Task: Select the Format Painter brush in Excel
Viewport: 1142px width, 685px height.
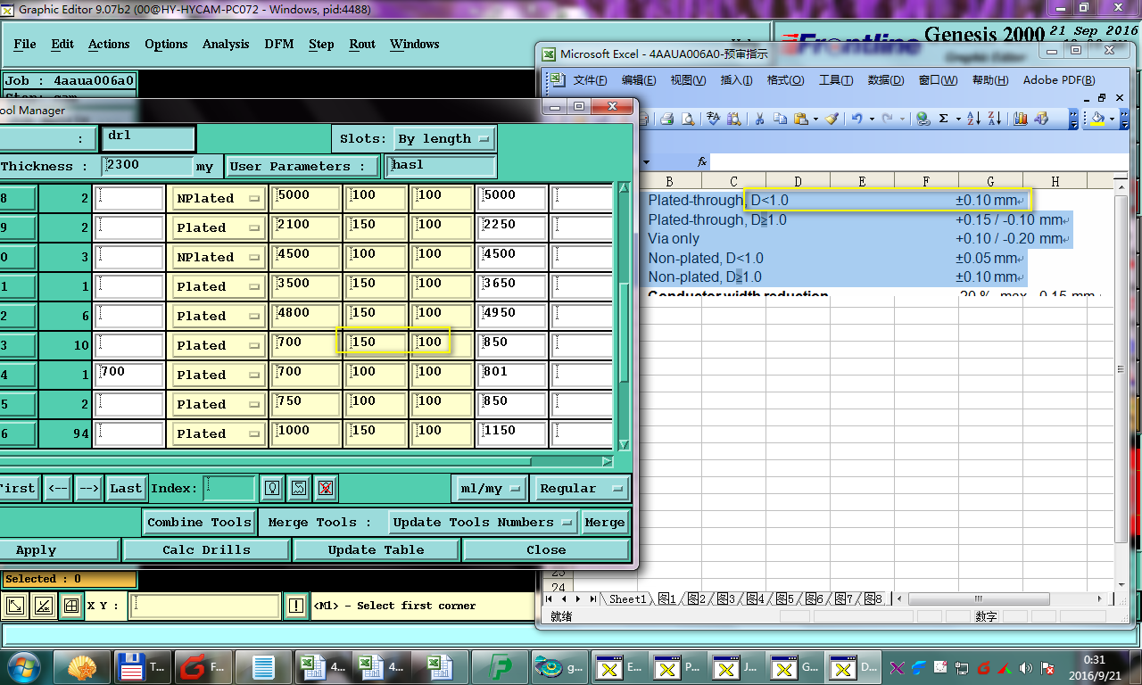Action: click(x=832, y=119)
